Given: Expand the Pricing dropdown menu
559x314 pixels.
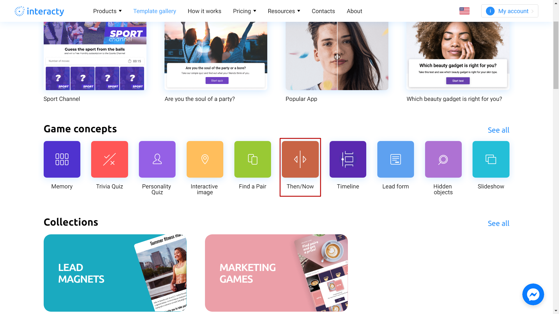Looking at the screenshot, I should 244,11.
